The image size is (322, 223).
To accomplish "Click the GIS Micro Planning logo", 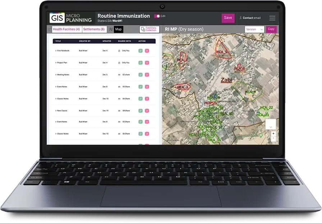I will point(71,18).
